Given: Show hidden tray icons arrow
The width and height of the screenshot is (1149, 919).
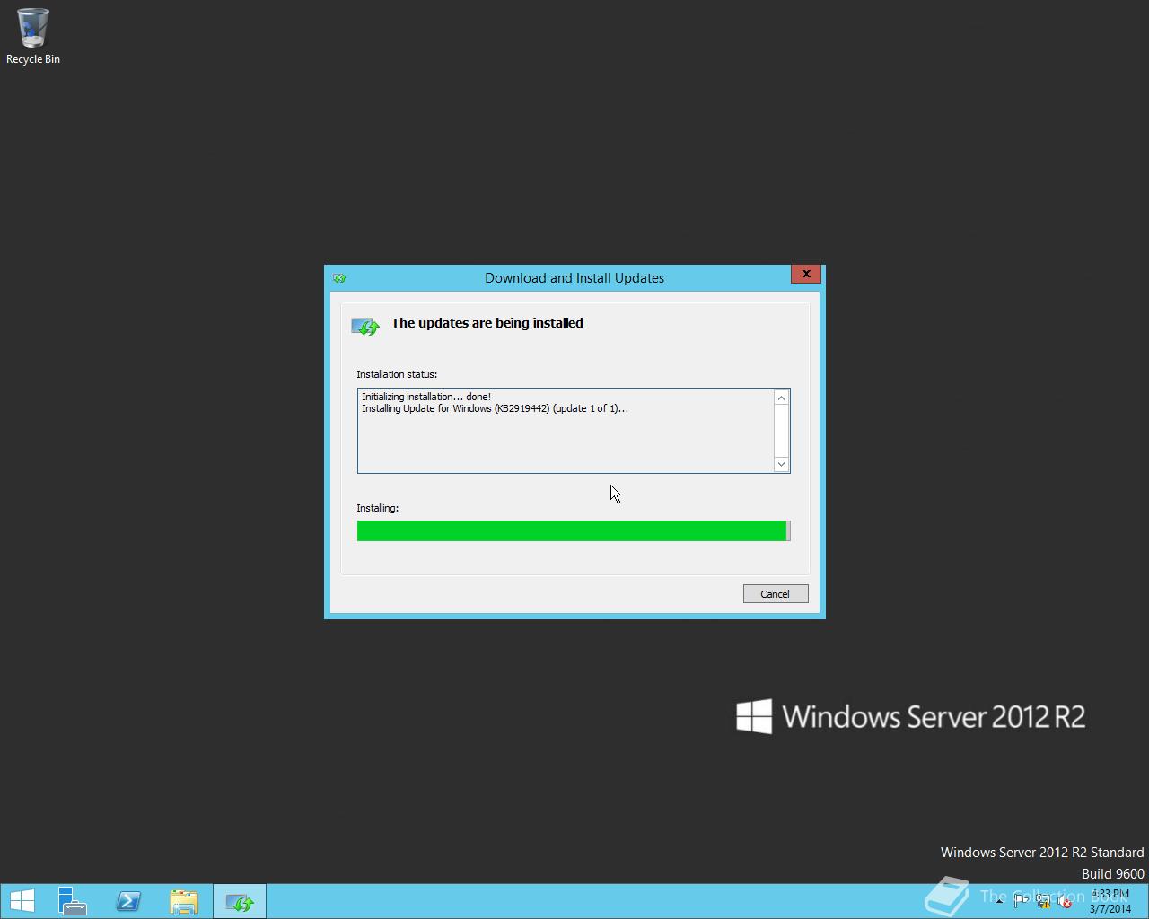Looking at the screenshot, I should (x=999, y=902).
